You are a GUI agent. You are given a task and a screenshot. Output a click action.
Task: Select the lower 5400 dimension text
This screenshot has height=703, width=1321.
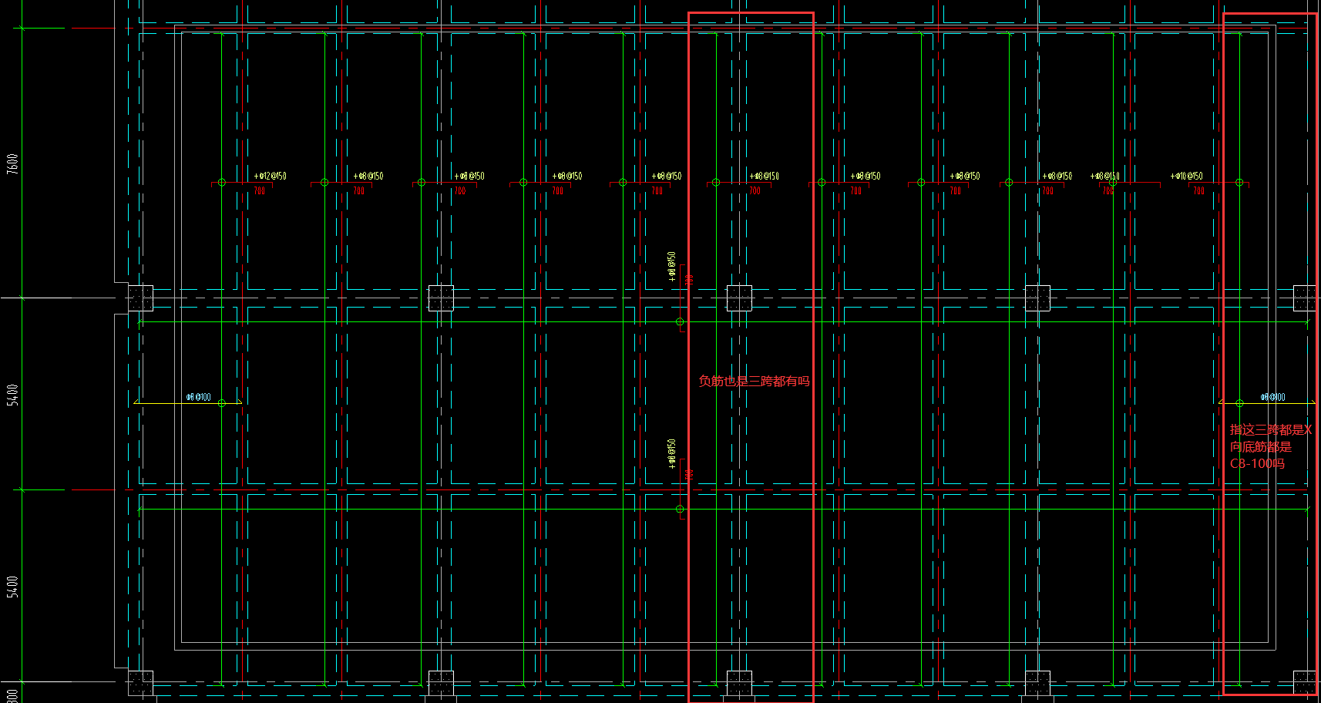[12, 587]
